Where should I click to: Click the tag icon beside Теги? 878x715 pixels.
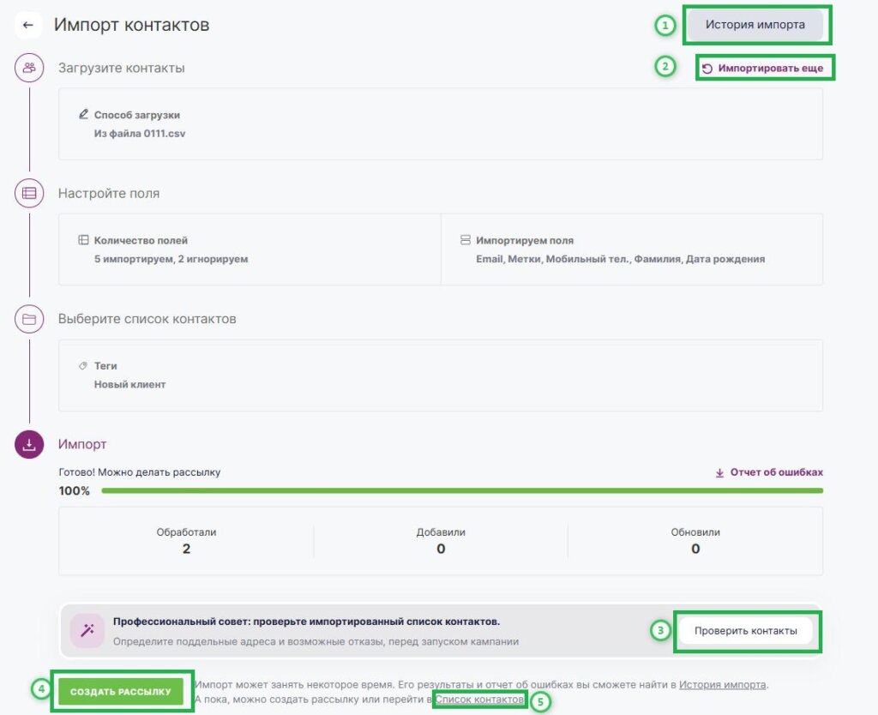point(83,365)
